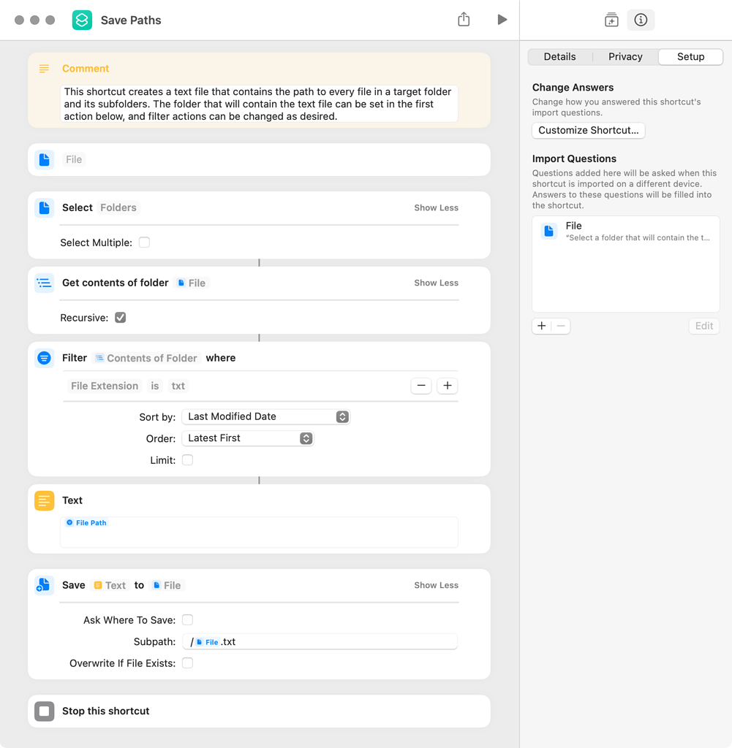The width and height of the screenshot is (732, 748).
Task: Open the Action Library panel icon
Action: point(611,20)
